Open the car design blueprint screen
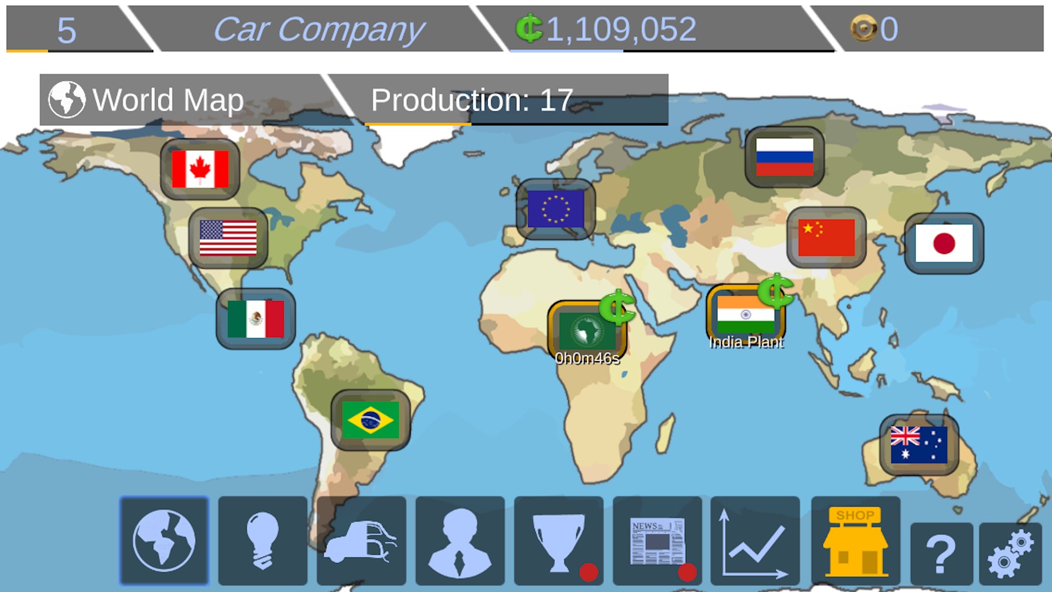 click(361, 540)
